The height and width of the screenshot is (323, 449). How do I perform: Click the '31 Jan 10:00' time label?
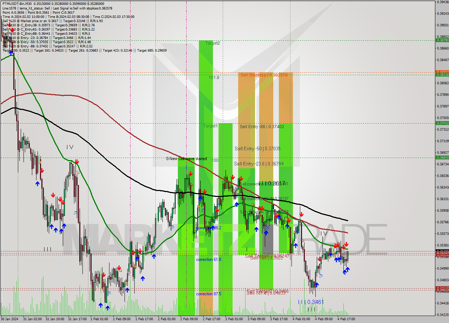[54, 319]
